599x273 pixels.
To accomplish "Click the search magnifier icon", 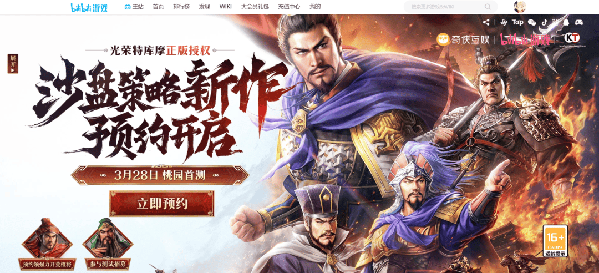I will click(488, 7).
